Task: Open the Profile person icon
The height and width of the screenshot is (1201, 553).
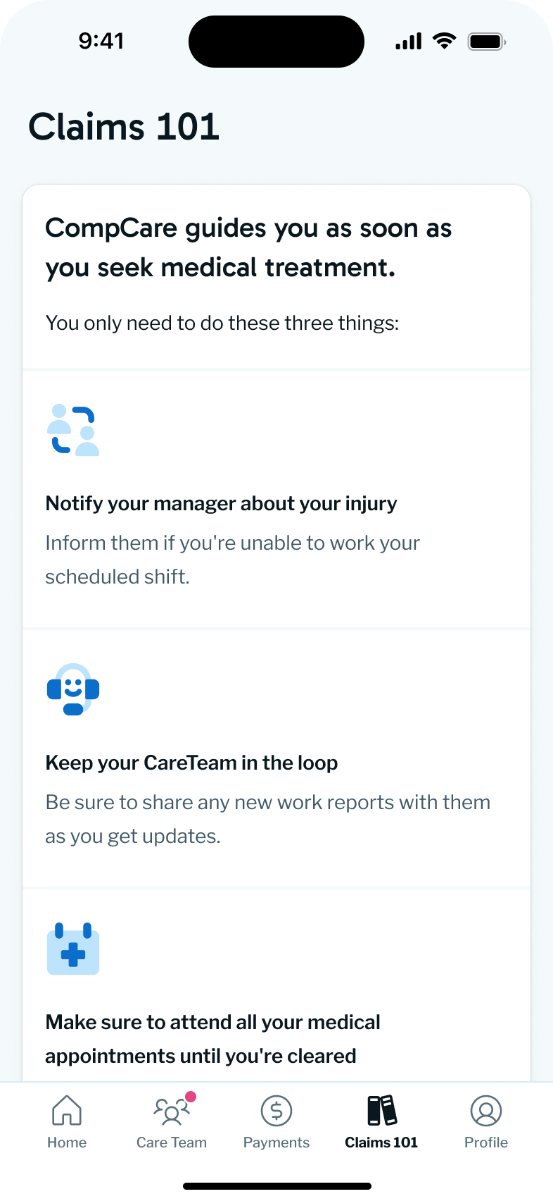Action: 485,1111
